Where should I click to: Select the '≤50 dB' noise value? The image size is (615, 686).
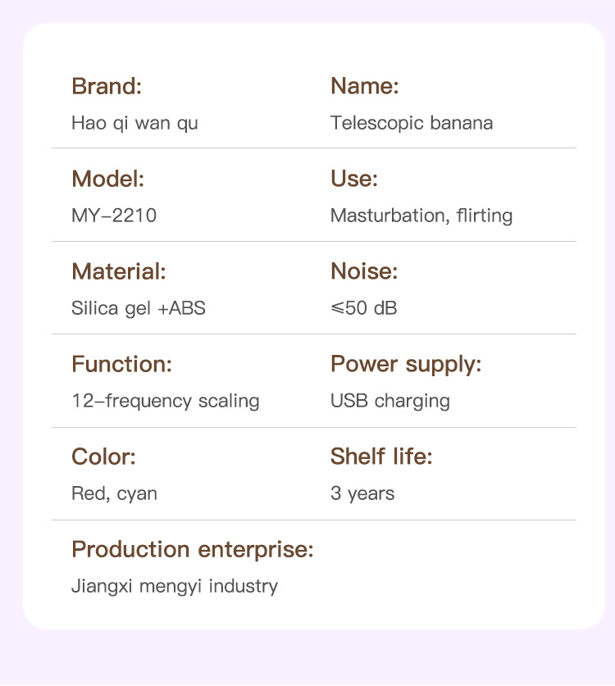point(363,309)
